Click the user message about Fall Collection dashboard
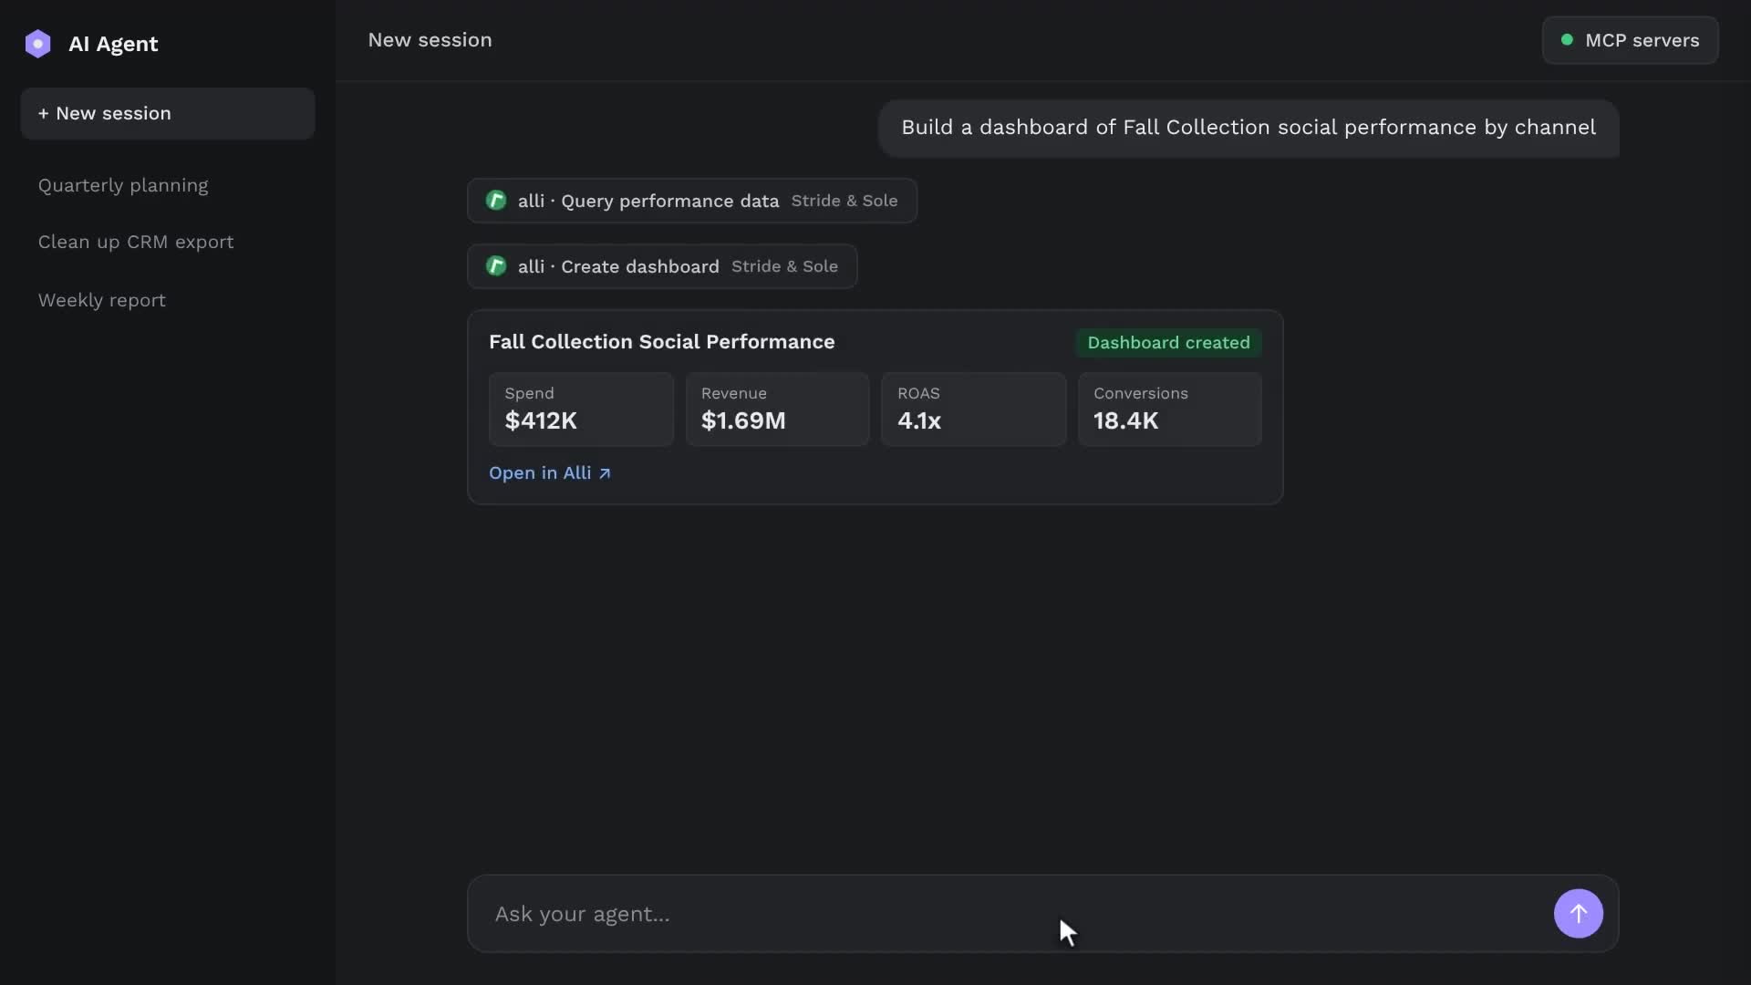This screenshot has height=985, width=1751. tap(1248, 128)
